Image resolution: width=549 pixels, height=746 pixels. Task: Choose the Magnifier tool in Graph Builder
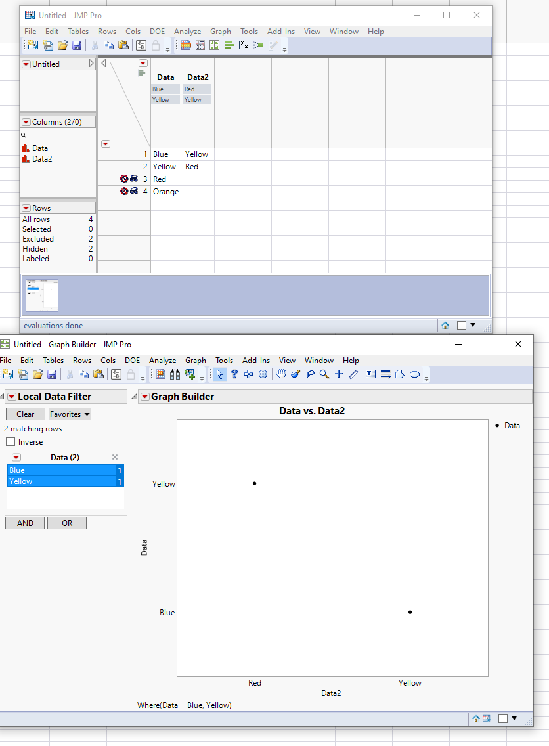tap(324, 374)
